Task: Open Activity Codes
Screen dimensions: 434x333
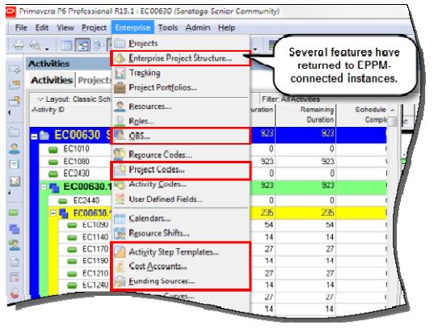Action: click(x=181, y=184)
